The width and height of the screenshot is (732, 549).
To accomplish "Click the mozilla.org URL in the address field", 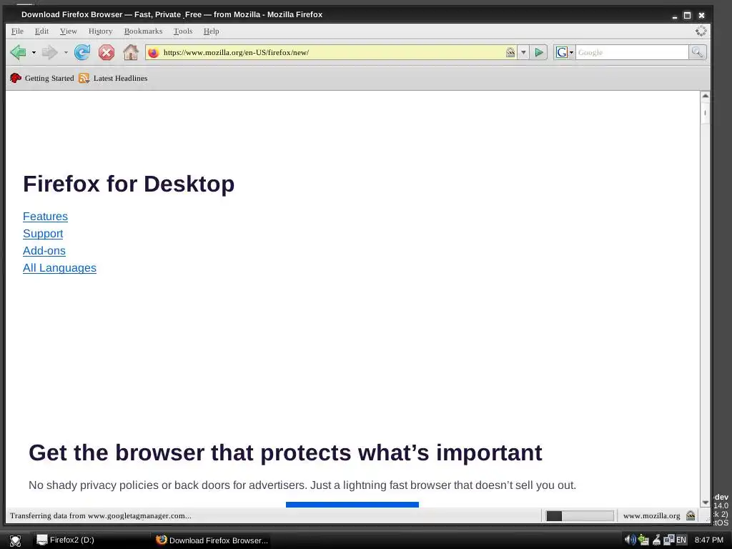I will pos(236,52).
